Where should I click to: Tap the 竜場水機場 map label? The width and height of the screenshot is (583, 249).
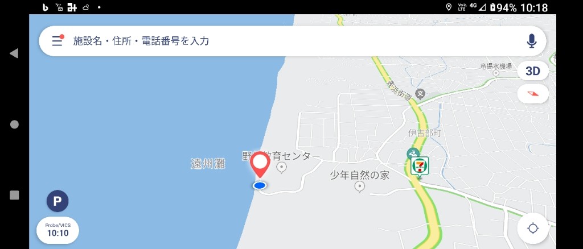(496, 67)
